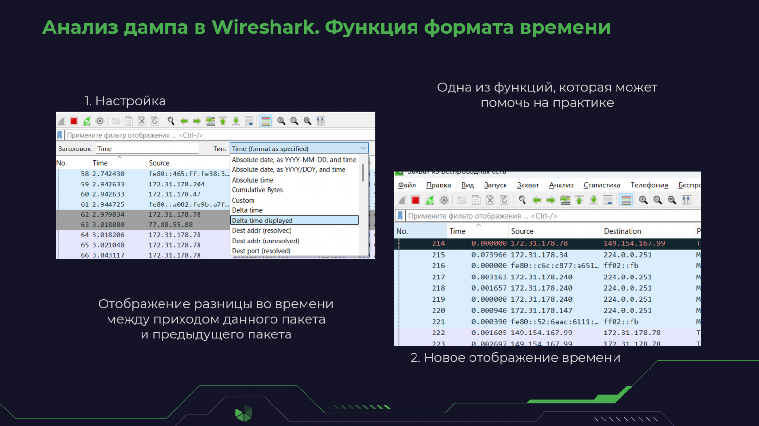Open the Вид menu
The width and height of the screenshot is (759, 426).
[x=468, y=185]
